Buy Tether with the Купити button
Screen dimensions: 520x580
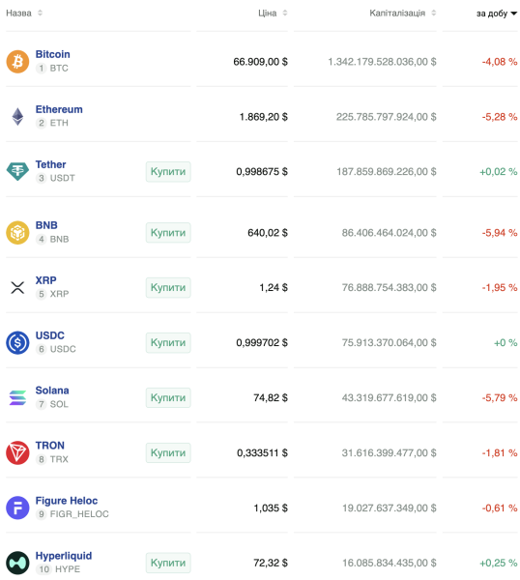[168, 172]
